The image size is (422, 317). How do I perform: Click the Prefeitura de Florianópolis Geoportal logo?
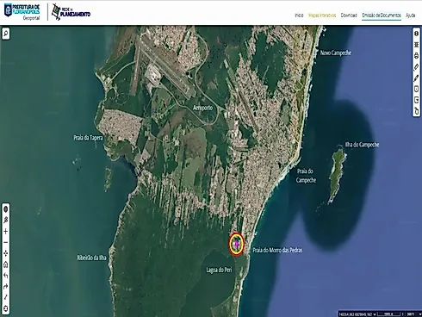(x=22, y=12)
